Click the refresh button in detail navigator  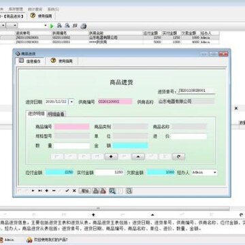pos(178,157)
